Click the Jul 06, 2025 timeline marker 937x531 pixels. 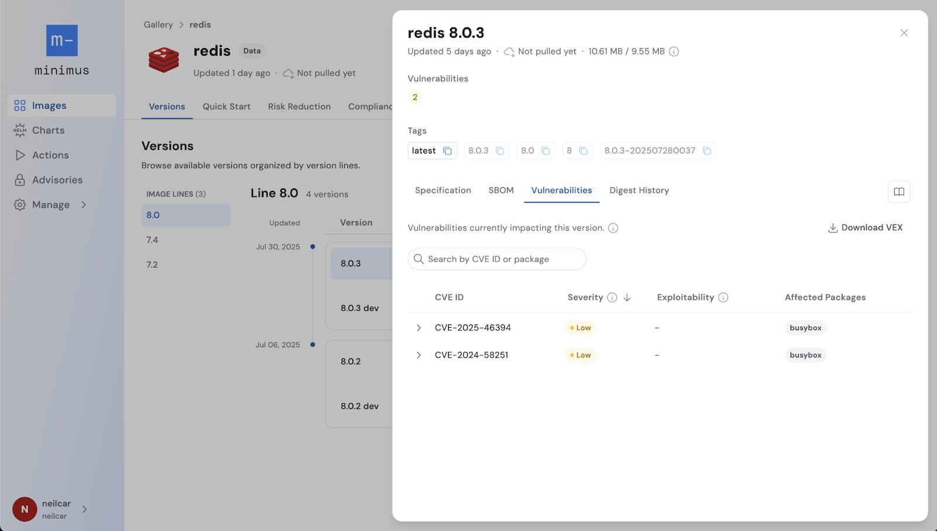pyautogui.click(x=313, y=344)
